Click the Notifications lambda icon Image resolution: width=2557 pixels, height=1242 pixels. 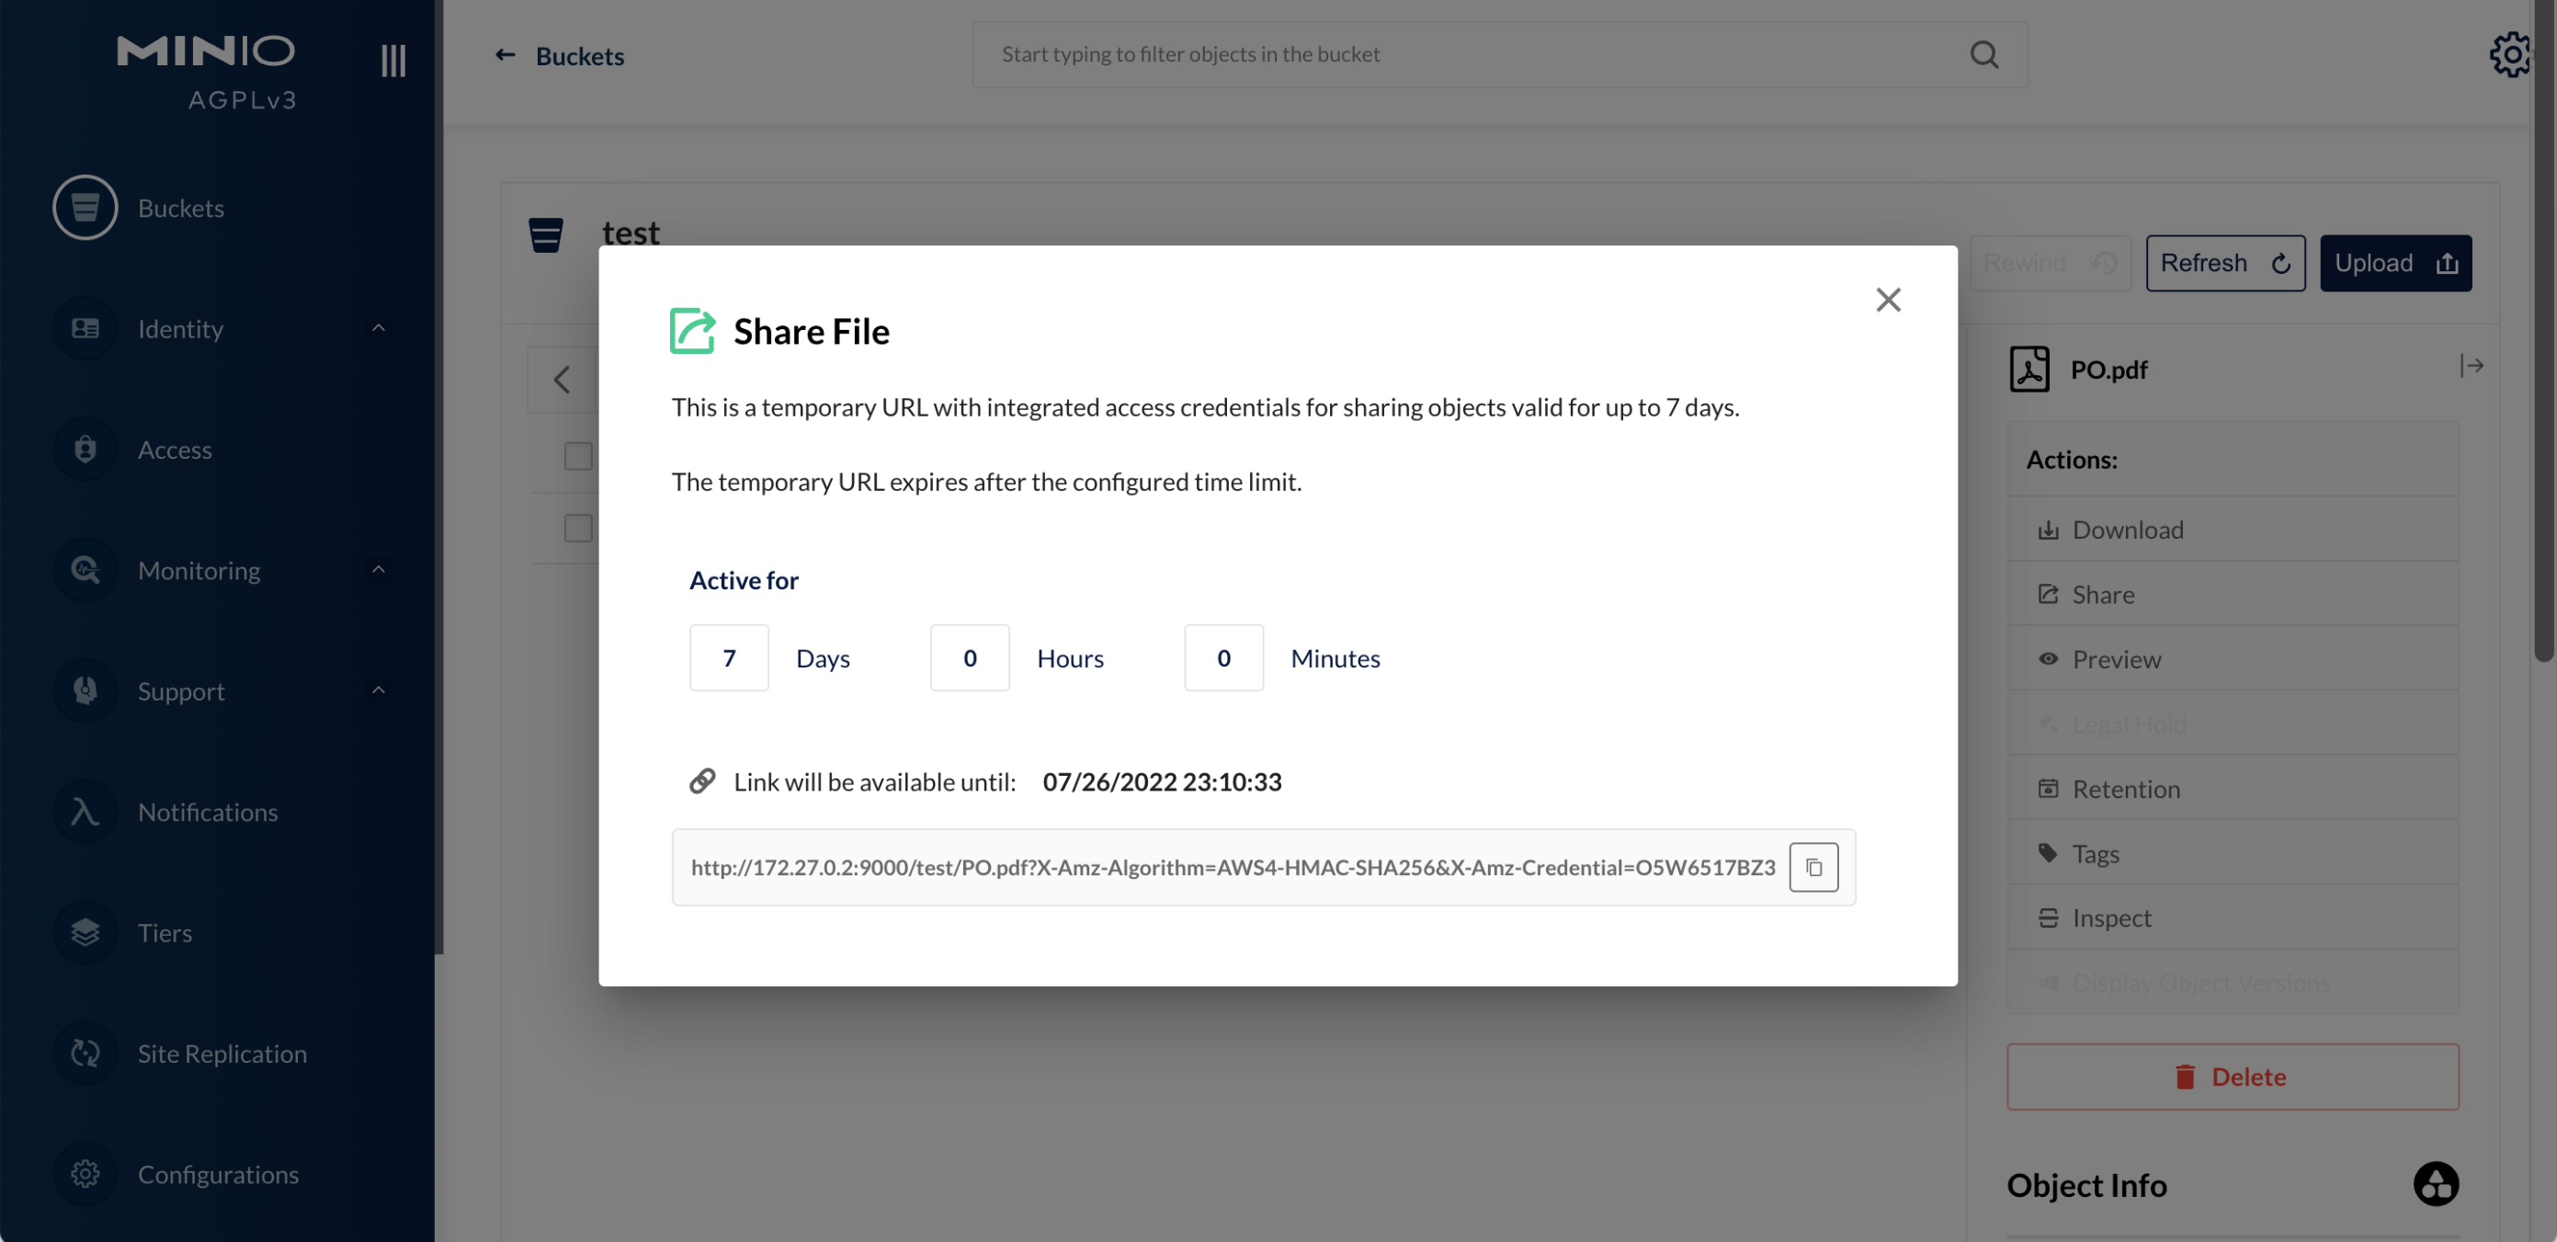pos(85,812)
